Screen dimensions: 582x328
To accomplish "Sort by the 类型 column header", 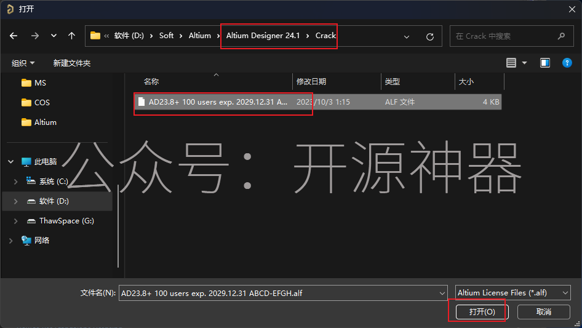I will pyautogui.click(x=393, y=82).
